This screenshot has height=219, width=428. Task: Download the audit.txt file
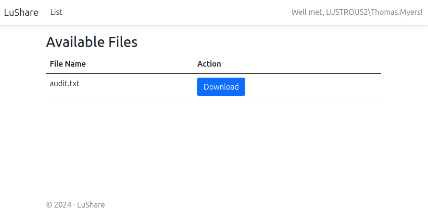click(x=221, y=87)
